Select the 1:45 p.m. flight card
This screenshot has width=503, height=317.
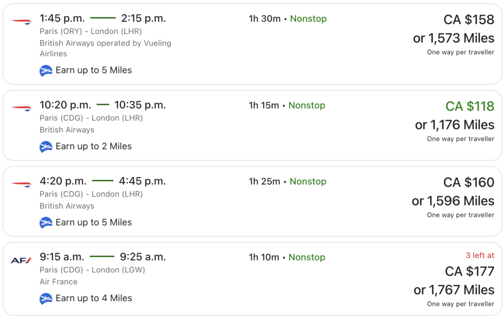[x=251, y=42]
